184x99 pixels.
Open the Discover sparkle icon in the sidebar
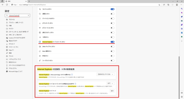[x=182, y=13]
